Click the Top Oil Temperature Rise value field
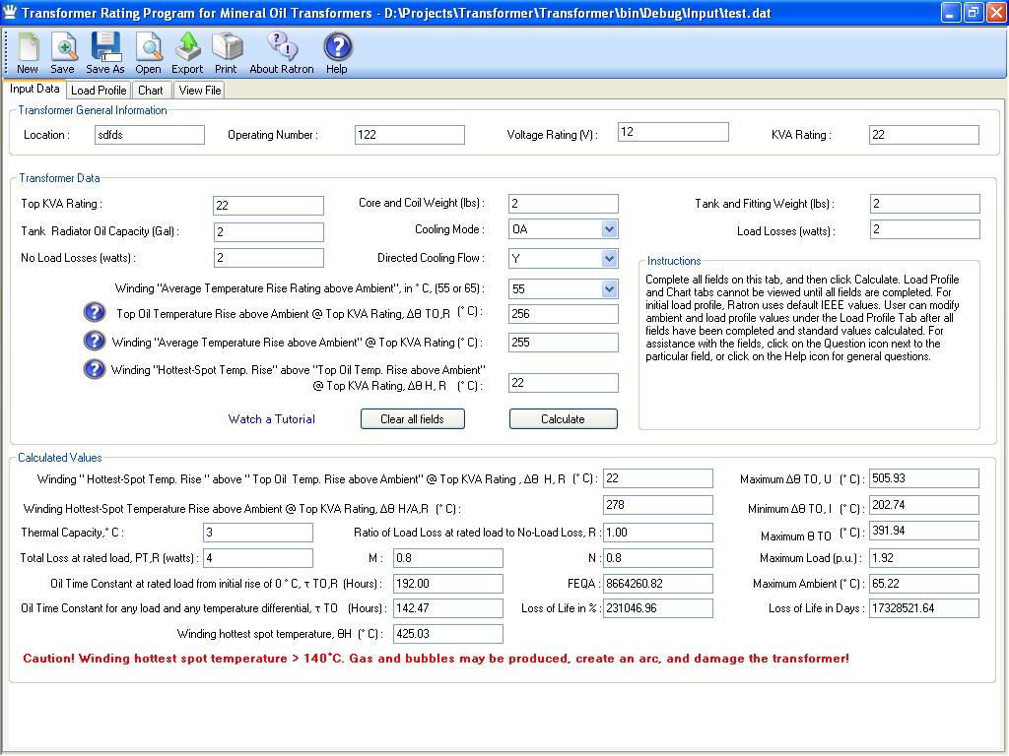This screenshot has height=756, width=1009. (x=563, y=314)
